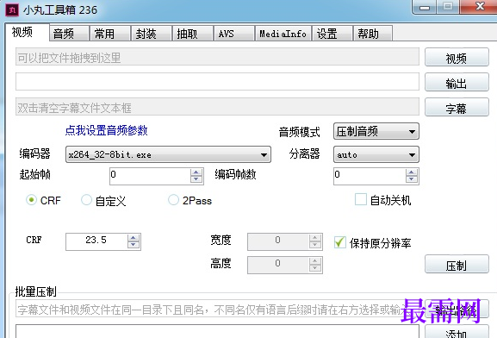
Task: Minimize the 小丸工具箱 window
Action: click(x=425, y=7)
